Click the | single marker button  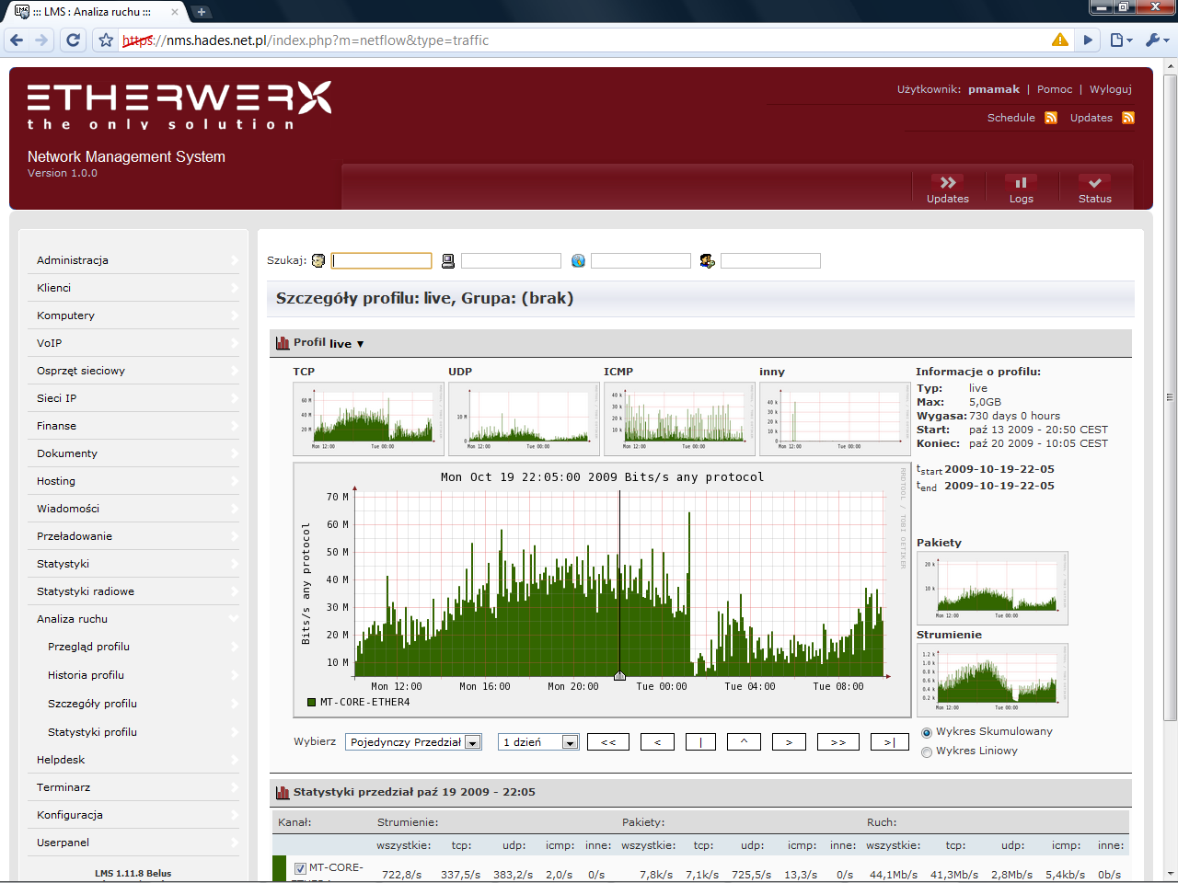click(700, 742)
